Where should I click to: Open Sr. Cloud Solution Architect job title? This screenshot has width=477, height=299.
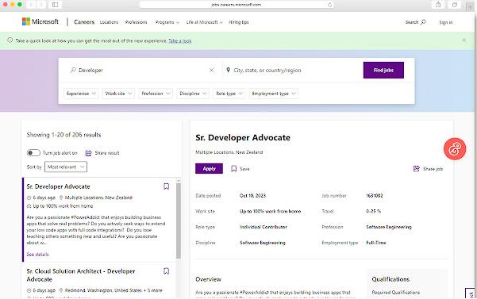point(81,275)
